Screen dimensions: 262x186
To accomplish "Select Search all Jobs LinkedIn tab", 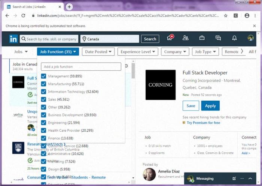I will 33,7.
